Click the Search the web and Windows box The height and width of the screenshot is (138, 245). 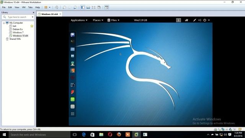39,135
